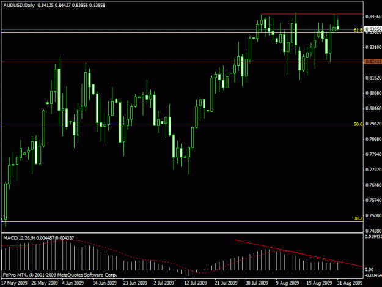Select the red 0.82413 price level label
Screen dimensions: 382x287
[373, 61]
